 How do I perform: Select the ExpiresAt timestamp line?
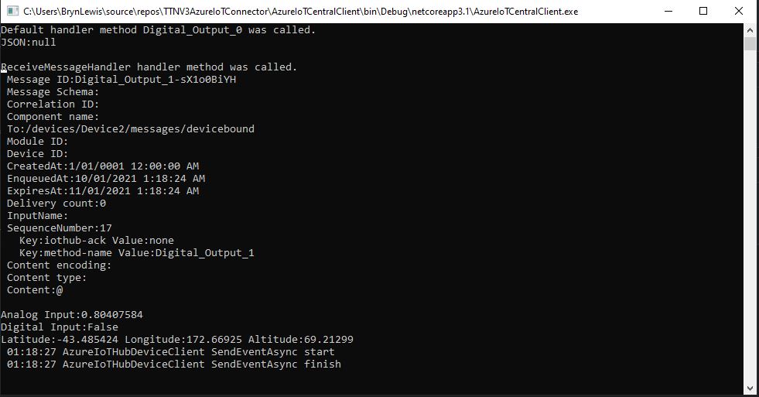102,191
